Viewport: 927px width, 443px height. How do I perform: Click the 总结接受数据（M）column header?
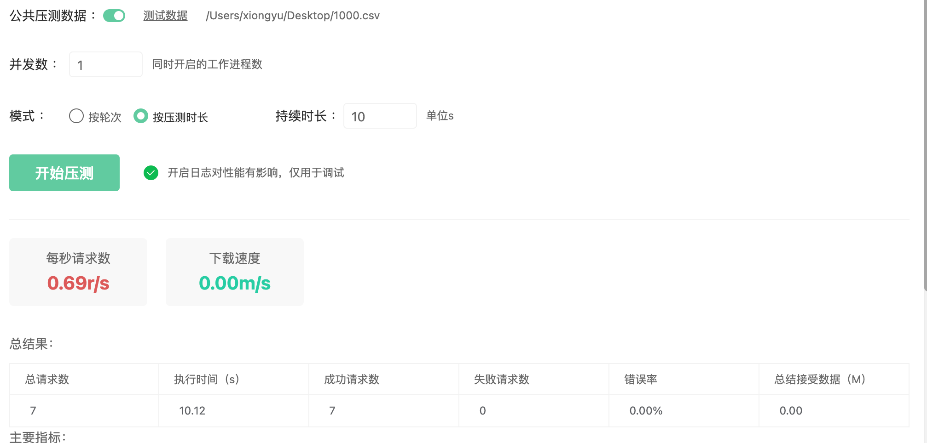[834, 379]
